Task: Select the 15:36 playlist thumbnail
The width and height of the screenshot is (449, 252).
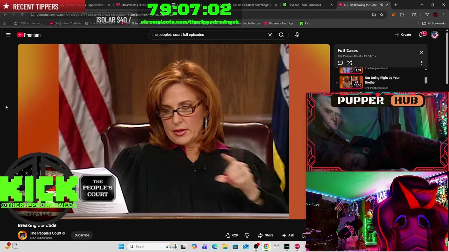Action: [351, 82]
